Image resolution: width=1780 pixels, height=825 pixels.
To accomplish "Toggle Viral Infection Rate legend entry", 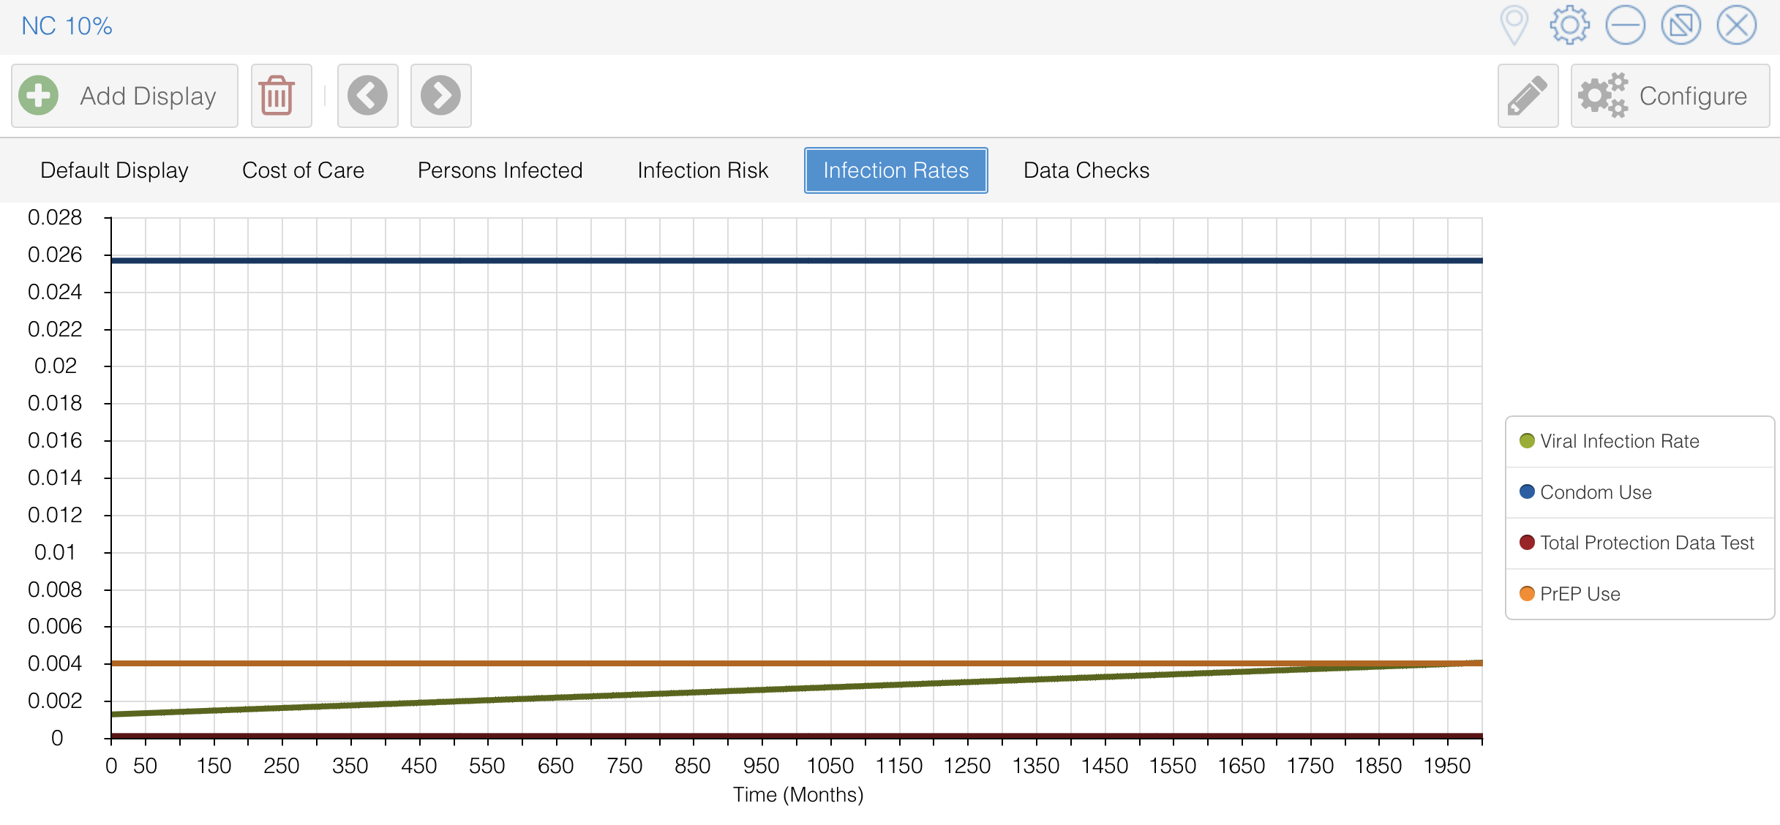I will tap(1640, 441).
